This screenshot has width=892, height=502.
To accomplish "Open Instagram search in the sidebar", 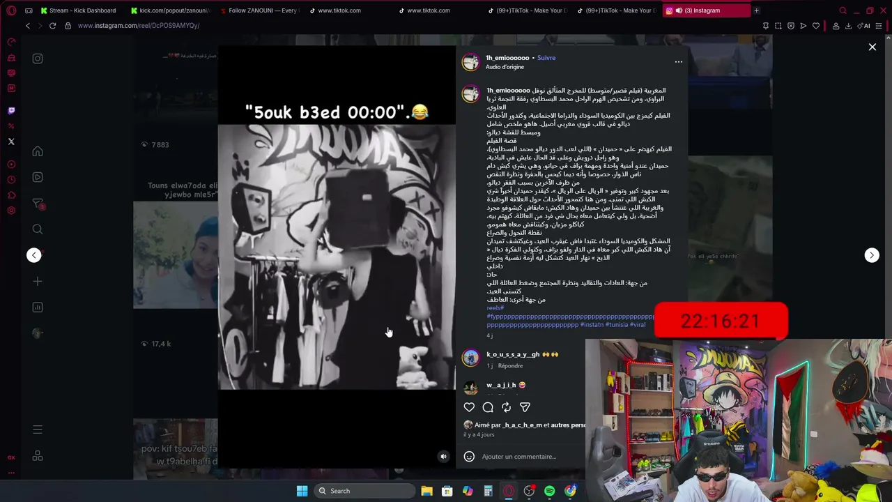I will point(38,229).
